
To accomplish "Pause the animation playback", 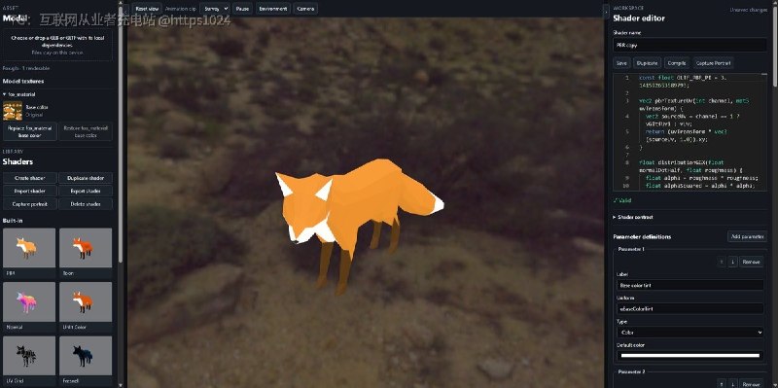I will 242,9.
